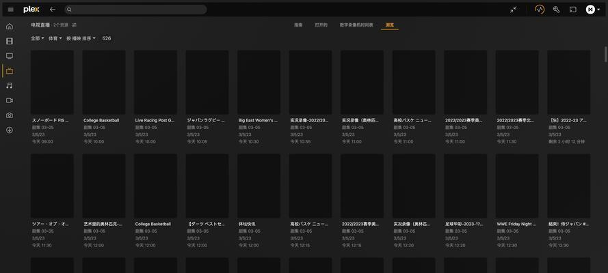Expand the 体育 category dropdown
The image size is (608, 273).
click(x=55, y=38)
